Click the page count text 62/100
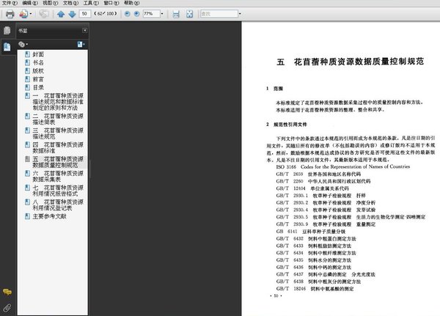This screenshot has height=316, width=440. 106,13
